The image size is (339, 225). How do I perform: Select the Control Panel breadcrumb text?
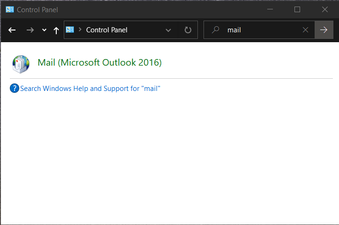tap(106, 30)
